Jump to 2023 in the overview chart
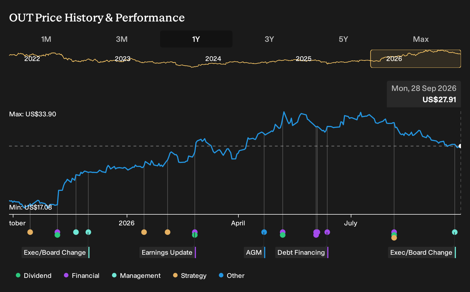This screenshot has width=470, height=292. click(x=123, y=59)
